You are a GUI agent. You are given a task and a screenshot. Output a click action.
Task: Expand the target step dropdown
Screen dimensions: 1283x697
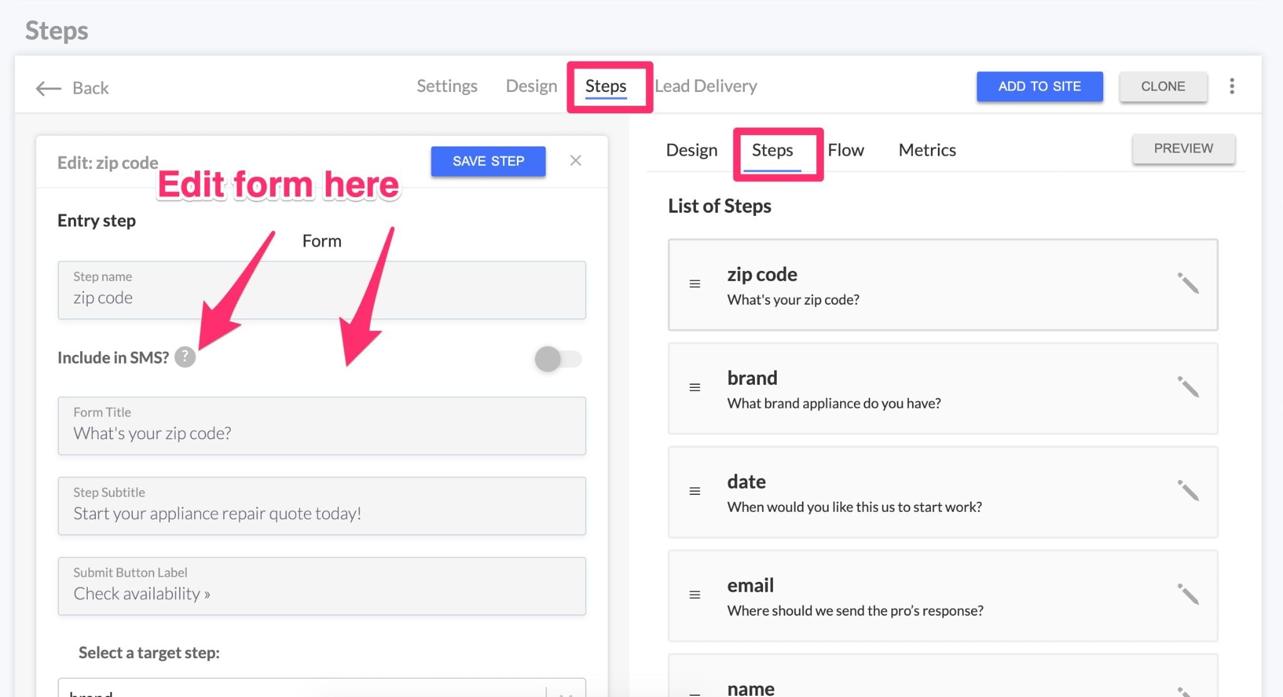(x=566, y=692)
